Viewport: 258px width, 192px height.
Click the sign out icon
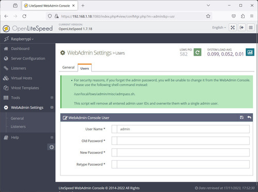241,27
